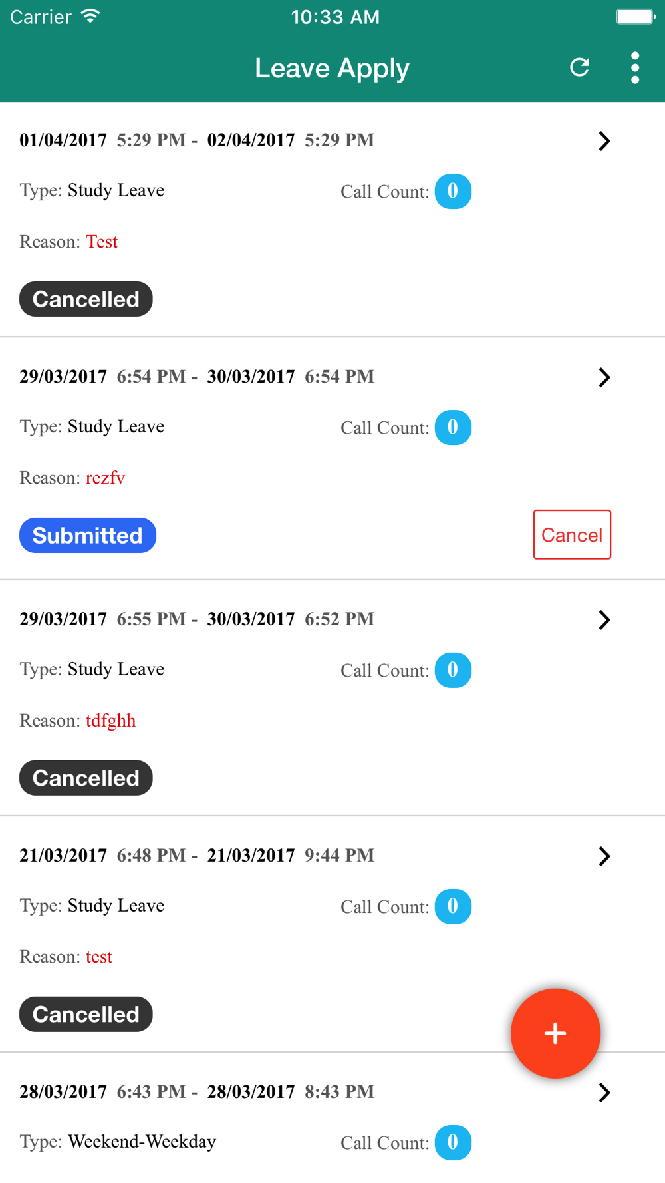Tap Cancelled badge on the tdfghh leave
Image resolution: width=665 pixels, height=1183 pixels.
pos(86,778)
